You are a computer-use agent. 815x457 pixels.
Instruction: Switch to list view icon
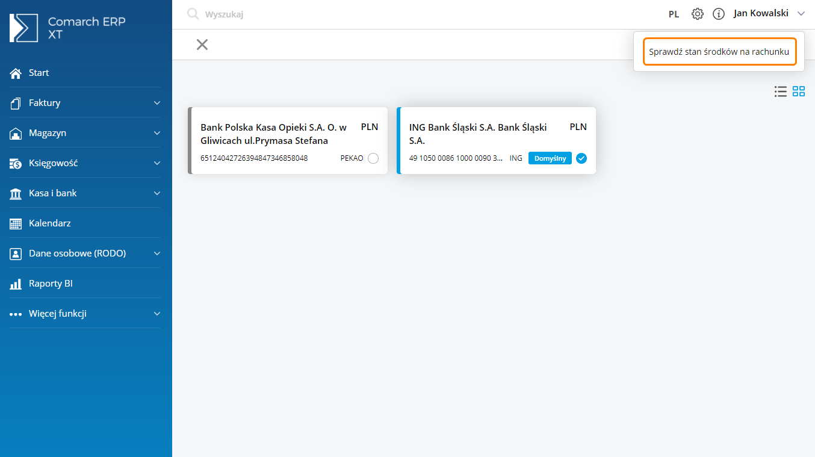pos(781,92)
